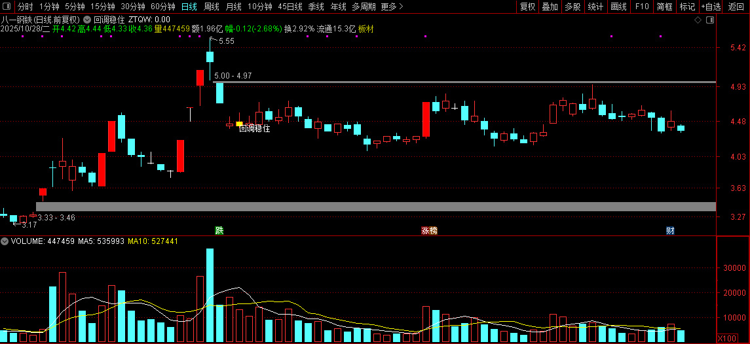Screen dimensions: 750x344
Task: Click the 5.00 - 4.97 level label
Action: (x=233, y=75)
